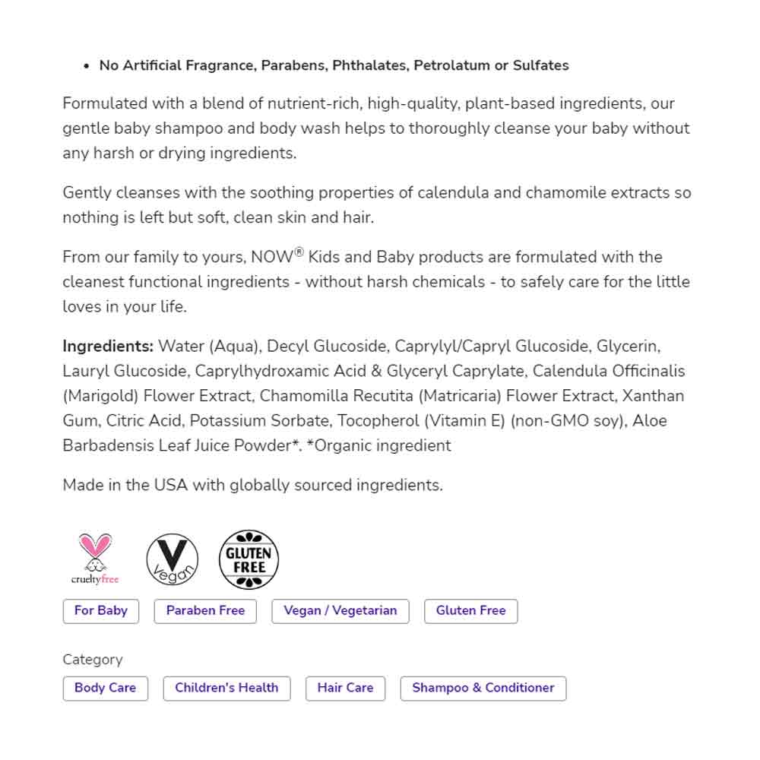
Task: Click the Category heading text
Action: click(x=92, y=660)
